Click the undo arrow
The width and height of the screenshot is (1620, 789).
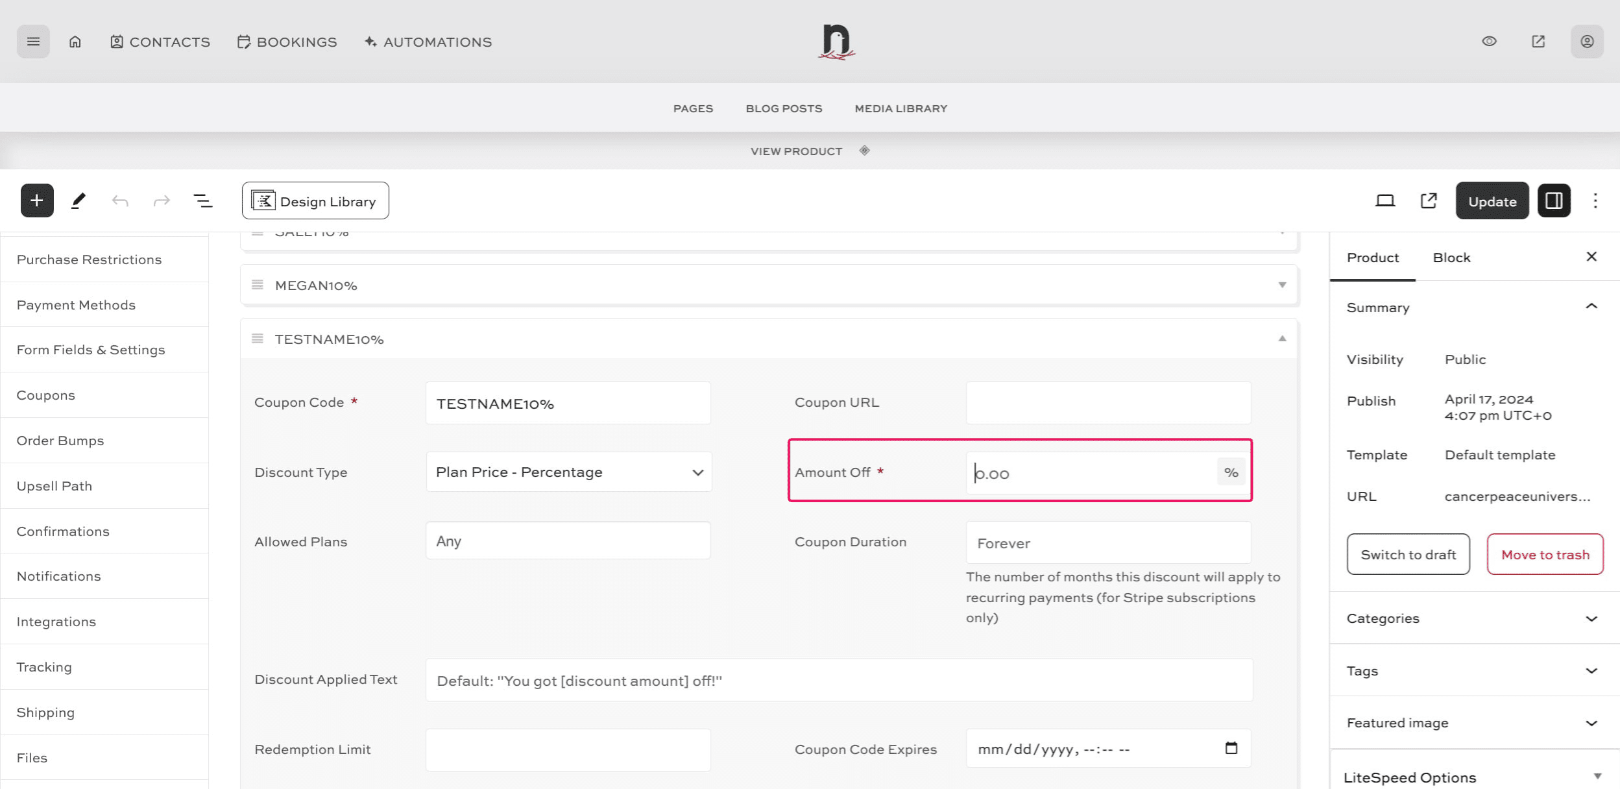point(120,200)
